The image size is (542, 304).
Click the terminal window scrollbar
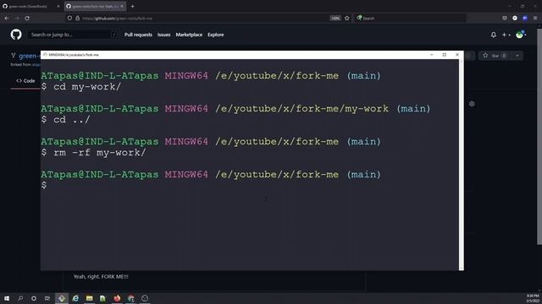pyautogui.click(x=461, y=165)
